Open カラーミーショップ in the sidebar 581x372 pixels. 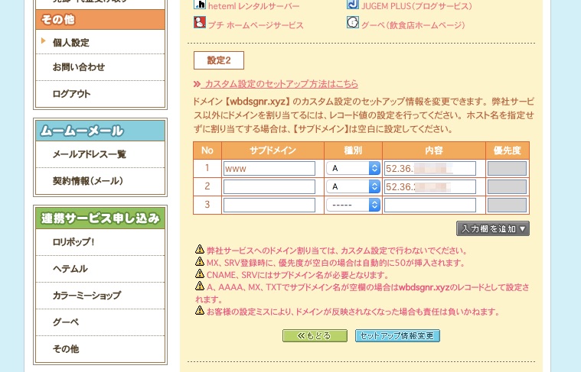point(87,295)
